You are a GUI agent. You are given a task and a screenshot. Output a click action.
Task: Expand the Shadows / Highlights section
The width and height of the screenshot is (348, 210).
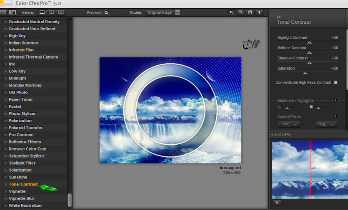[x=335, y=100]
